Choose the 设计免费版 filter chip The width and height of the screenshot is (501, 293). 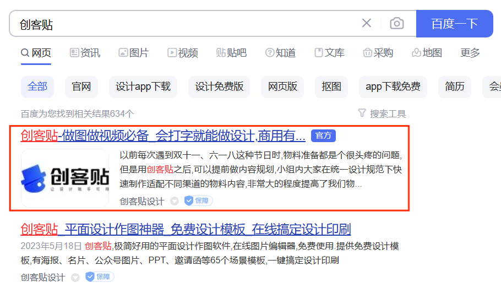pyautogui.click(x=219, y=86)
